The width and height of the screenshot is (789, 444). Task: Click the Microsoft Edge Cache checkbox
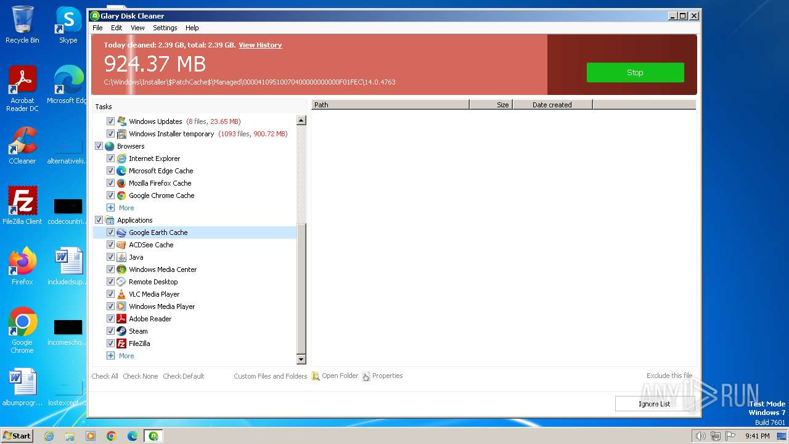(111, 171)
